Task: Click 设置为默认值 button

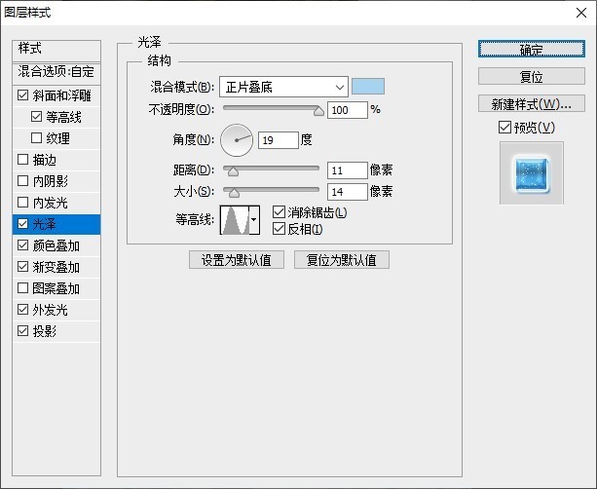Action: (x=237, y=260)
